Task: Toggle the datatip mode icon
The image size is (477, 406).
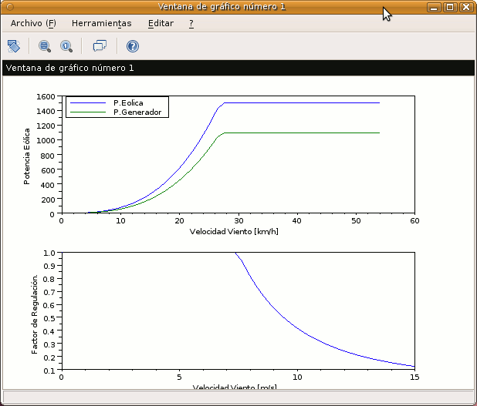Action: click(100, 46)
